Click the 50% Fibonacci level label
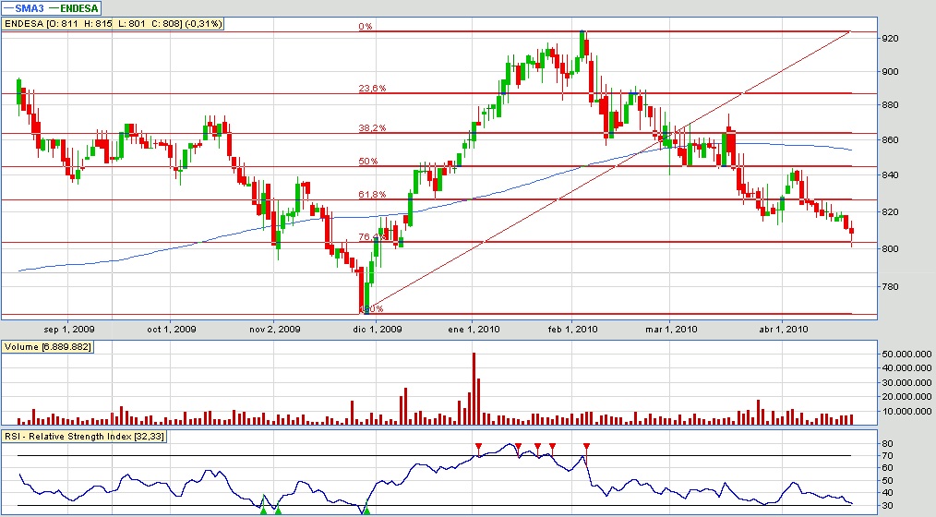The height and width of the screenshot is (517, 936). 368,162
